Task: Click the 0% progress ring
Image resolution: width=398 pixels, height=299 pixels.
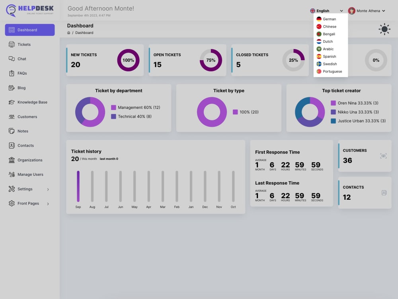Action: 376,60
